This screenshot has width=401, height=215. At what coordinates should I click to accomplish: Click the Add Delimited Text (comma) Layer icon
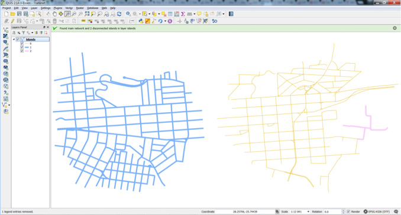(x=5, y=93)
